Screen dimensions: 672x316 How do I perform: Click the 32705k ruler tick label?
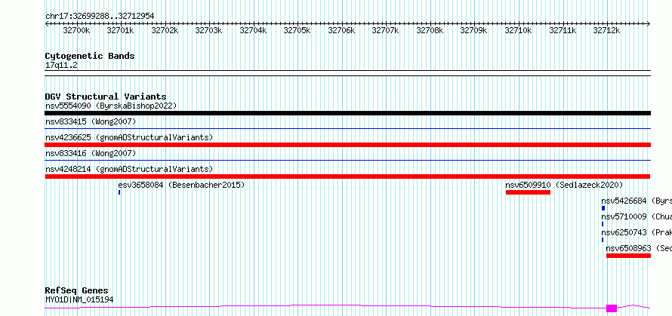(297, 30)
